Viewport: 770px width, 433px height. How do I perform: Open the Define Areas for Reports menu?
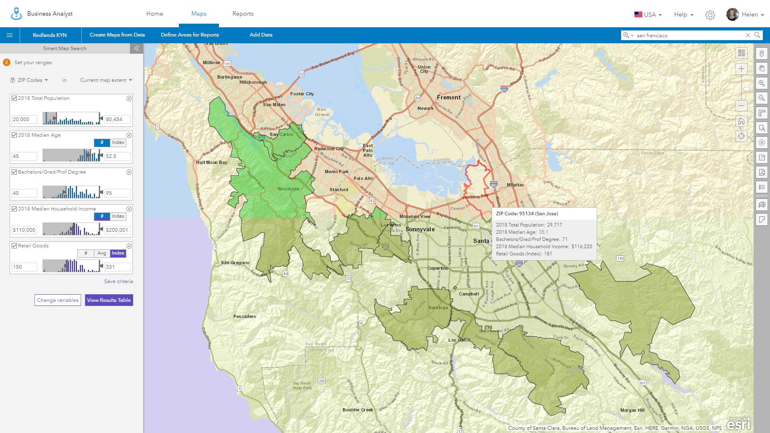190,35
